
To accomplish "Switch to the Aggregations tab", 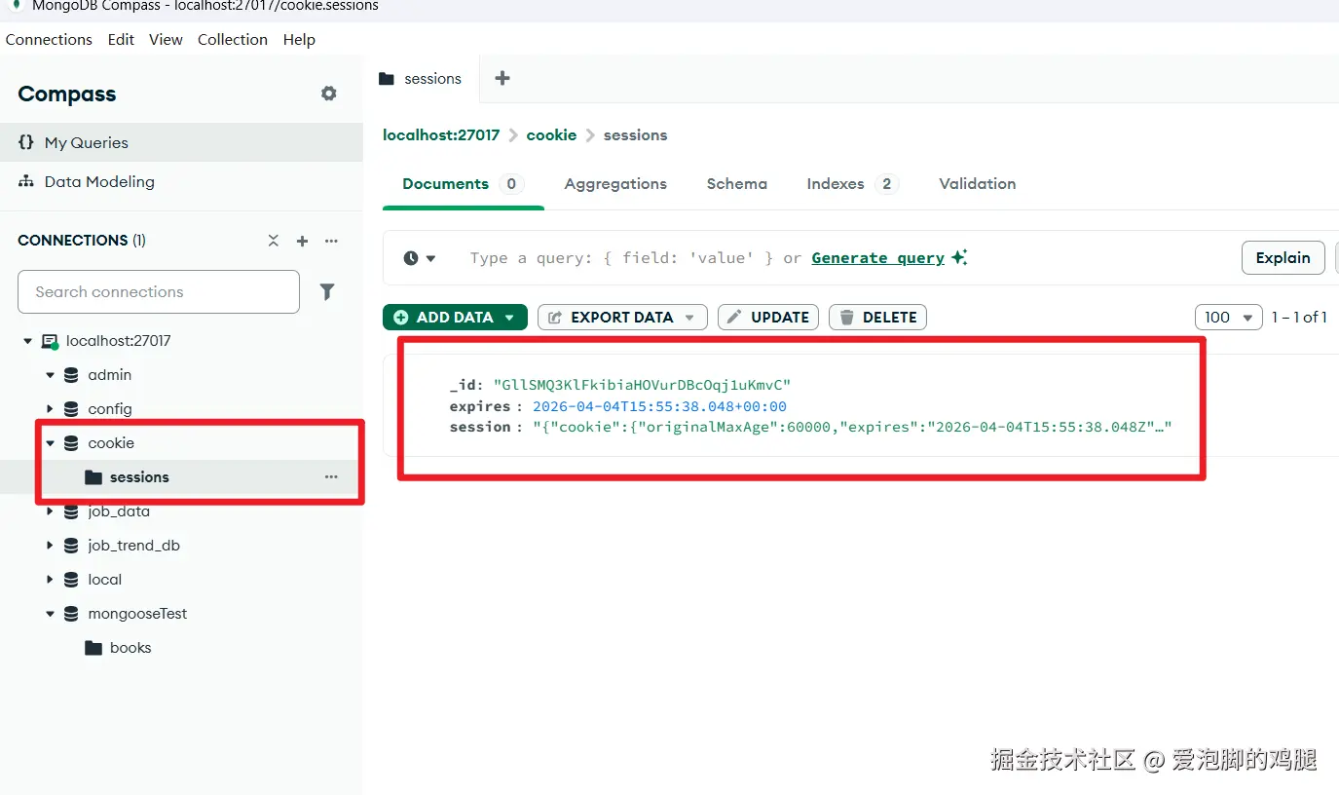I will coord(615,184).
